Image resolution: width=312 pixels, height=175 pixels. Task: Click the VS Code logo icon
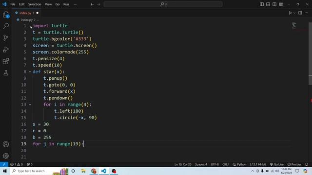(4, 4)
